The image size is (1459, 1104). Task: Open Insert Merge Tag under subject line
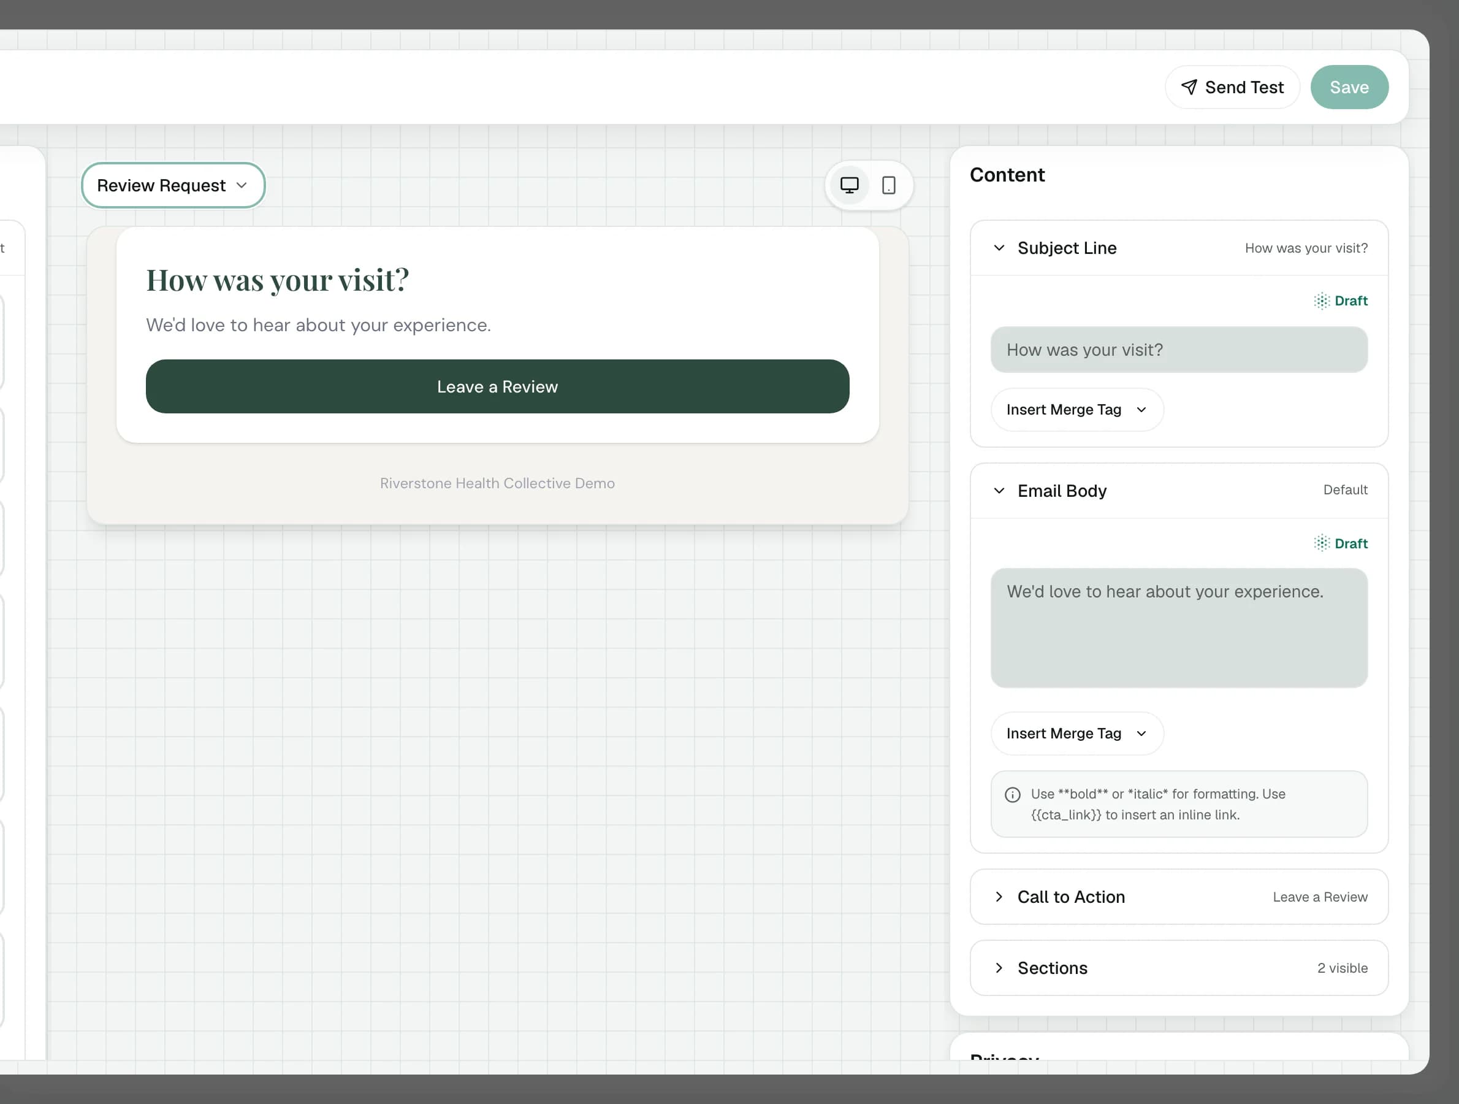(x=1077, y=410)
